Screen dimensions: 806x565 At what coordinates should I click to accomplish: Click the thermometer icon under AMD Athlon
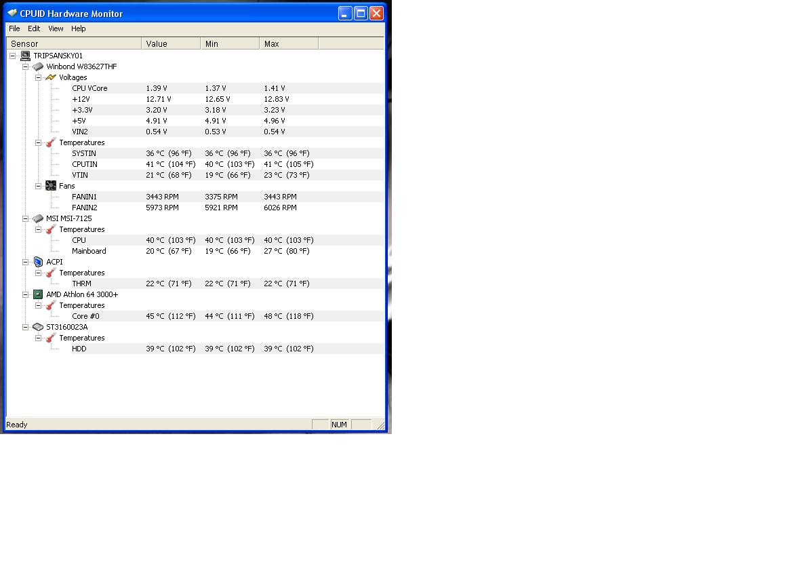pyautogui.click(x=50, y=305)
